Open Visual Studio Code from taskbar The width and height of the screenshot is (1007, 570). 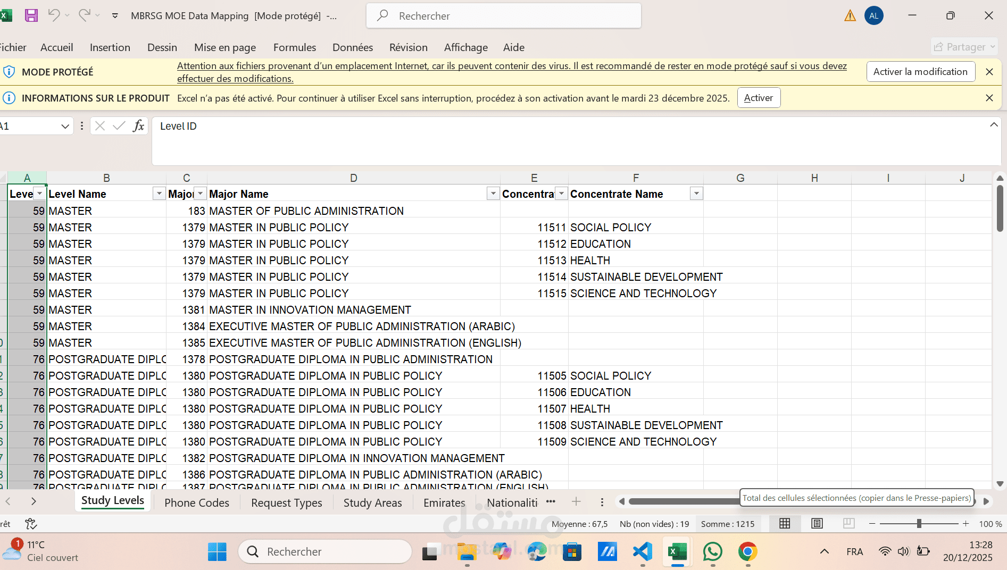click(x=643, y=551)
